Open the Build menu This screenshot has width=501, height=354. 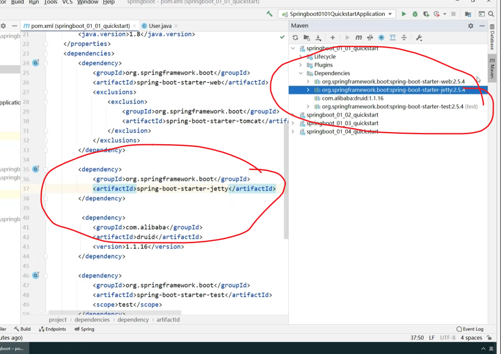17,2
